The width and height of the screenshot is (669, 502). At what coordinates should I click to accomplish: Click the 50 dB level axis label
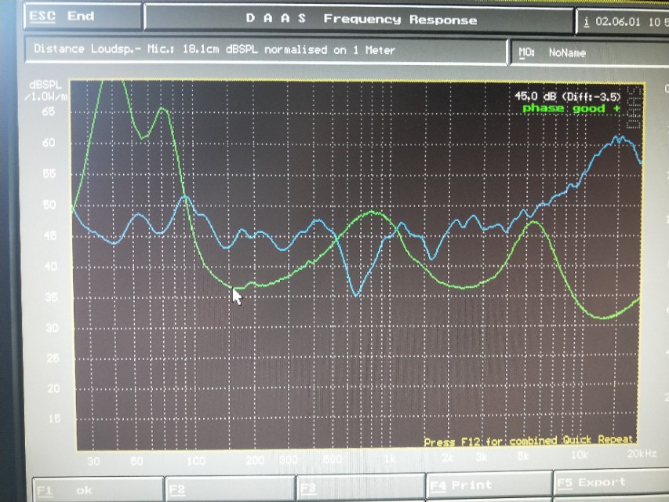pyautogui.click(x=49, y=205)
